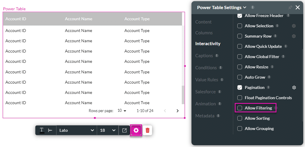The height and width of the screenshot is (147, 305).
Task: Enable Allow Global Filter checkbox
Action: coord(240,57)
